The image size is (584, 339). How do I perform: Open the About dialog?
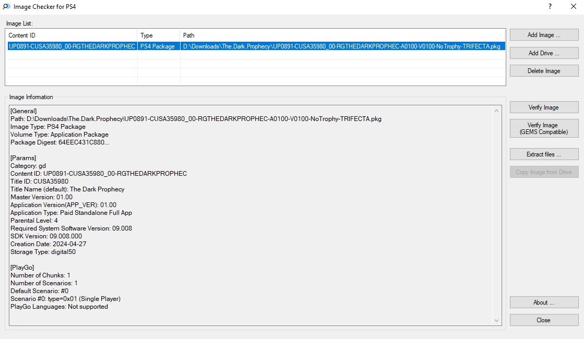[x=544, y=302]
